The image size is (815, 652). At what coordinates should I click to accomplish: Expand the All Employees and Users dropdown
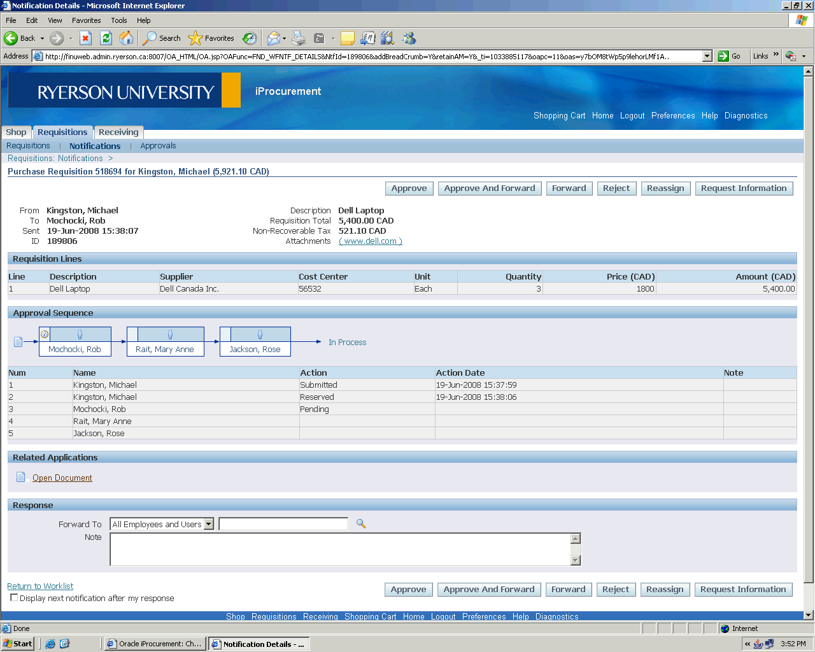pos(208,524)
